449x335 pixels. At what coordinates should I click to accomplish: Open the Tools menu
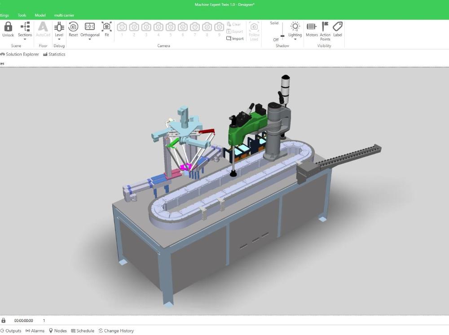pyautogui.click(x=22, y=15)
